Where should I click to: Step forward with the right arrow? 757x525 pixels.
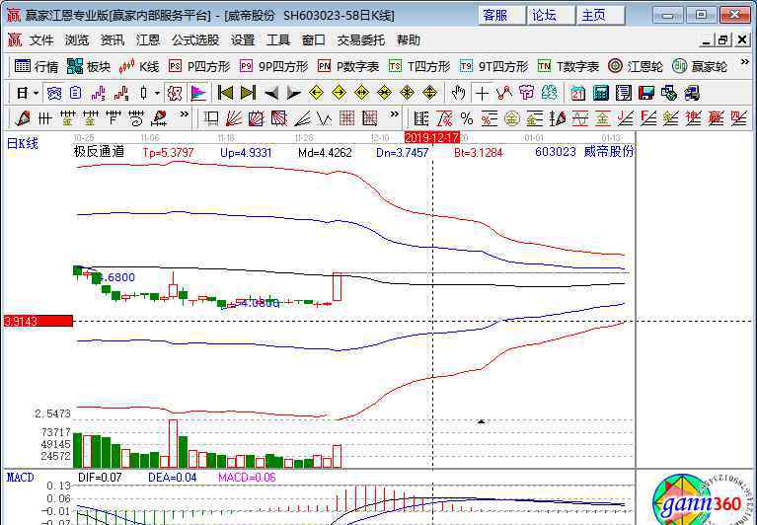293,93
